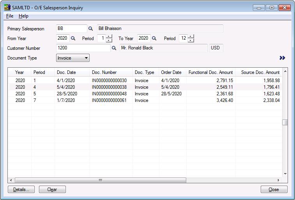This screenshot has height=200, width=295.
Task: Click the double-arrow go button
Action: (282, 58)
